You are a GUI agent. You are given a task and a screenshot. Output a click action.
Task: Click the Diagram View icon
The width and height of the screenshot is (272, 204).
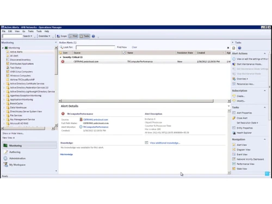(x=234, y=150)
